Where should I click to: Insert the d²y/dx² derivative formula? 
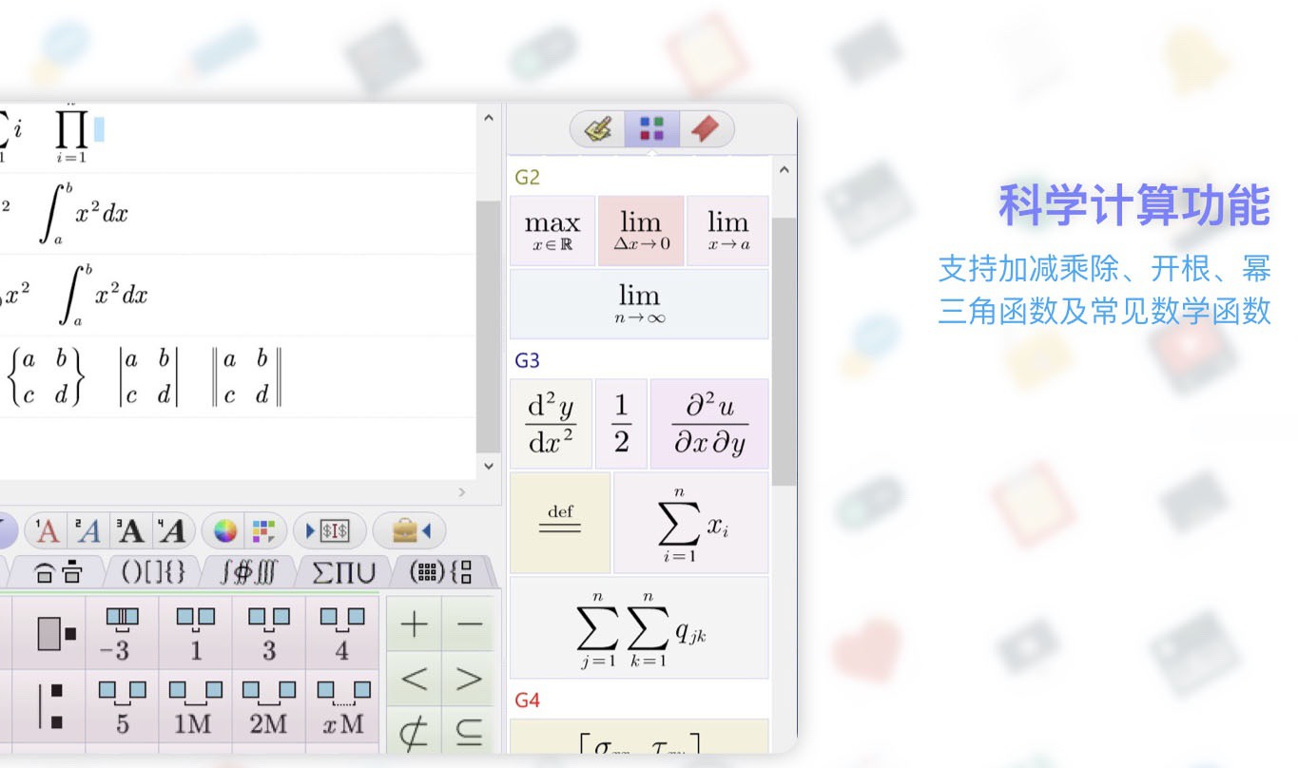551,424
